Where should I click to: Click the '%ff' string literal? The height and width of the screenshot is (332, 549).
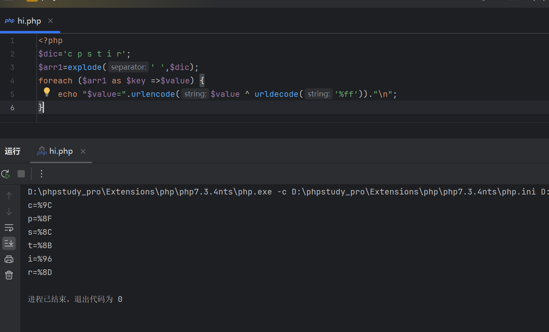click(347, 94)
